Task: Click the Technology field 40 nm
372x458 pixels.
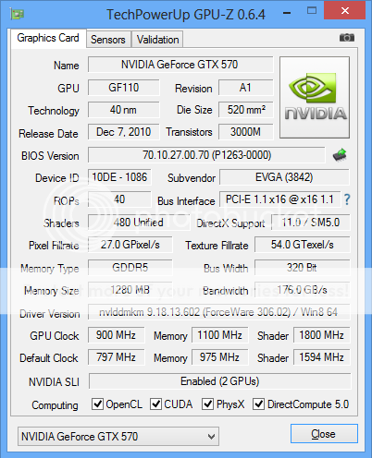Action: pos(124,110)
